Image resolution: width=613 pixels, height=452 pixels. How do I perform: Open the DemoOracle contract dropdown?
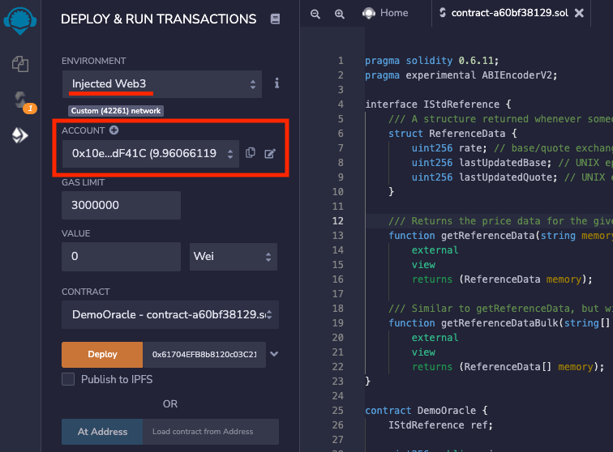[x=169, y=313]
